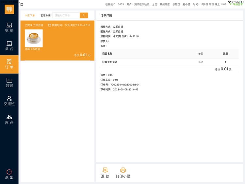Viewport: 245px width, 184px height.
Task: Select the 已完成 立即自提 order card
Action: [57, 40]
